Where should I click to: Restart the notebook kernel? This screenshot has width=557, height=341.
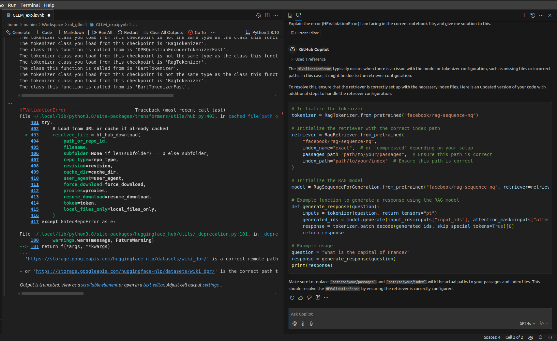pos(128,32)
